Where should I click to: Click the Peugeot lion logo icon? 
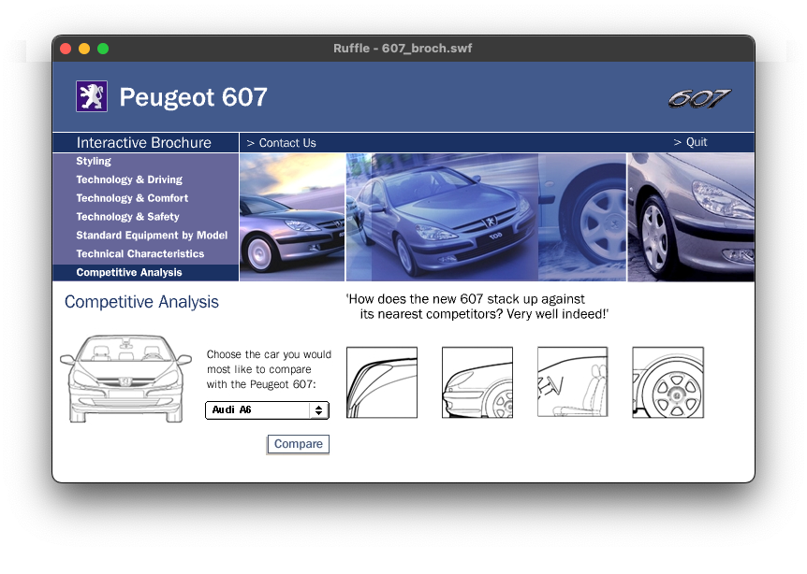coord(92,96)
